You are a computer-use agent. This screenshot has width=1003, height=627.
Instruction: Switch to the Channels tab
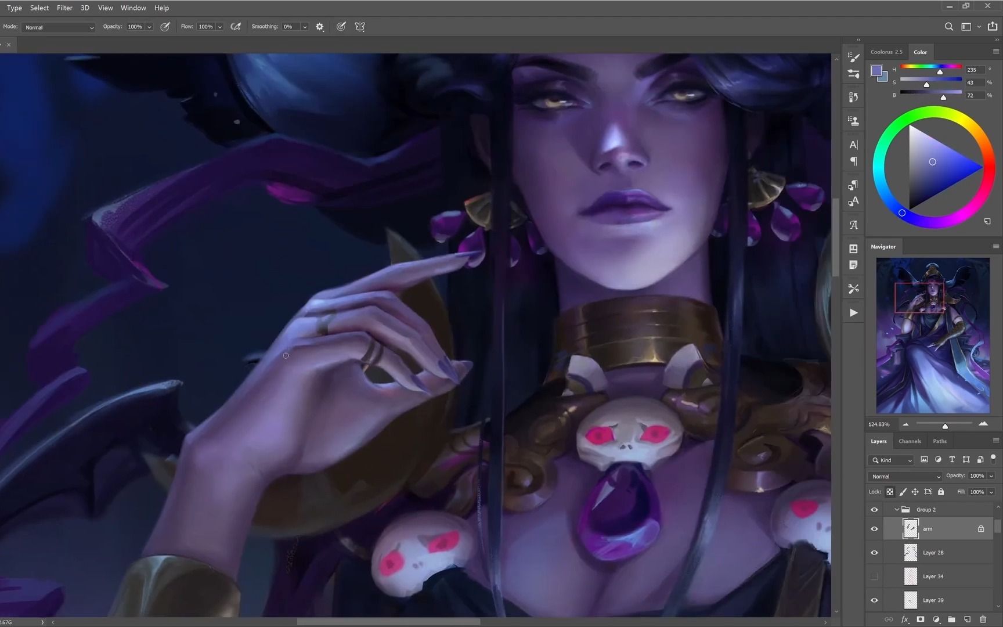pos(910,441)
